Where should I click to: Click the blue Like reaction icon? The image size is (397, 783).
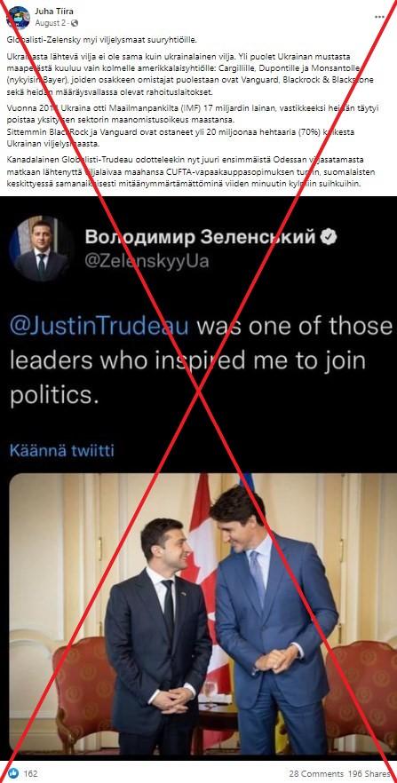click(x=13, y=772)
